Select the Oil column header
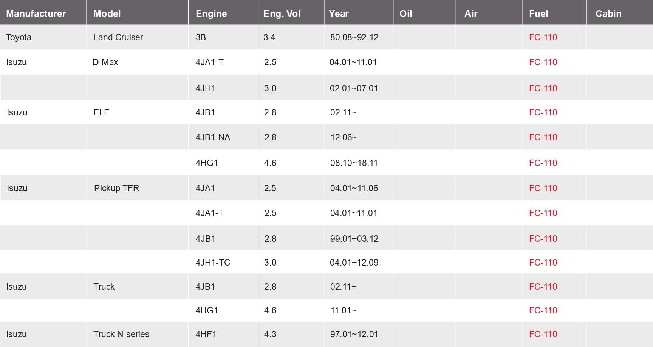This screenshot has width=653, height=347. click(x=405, y=14)
